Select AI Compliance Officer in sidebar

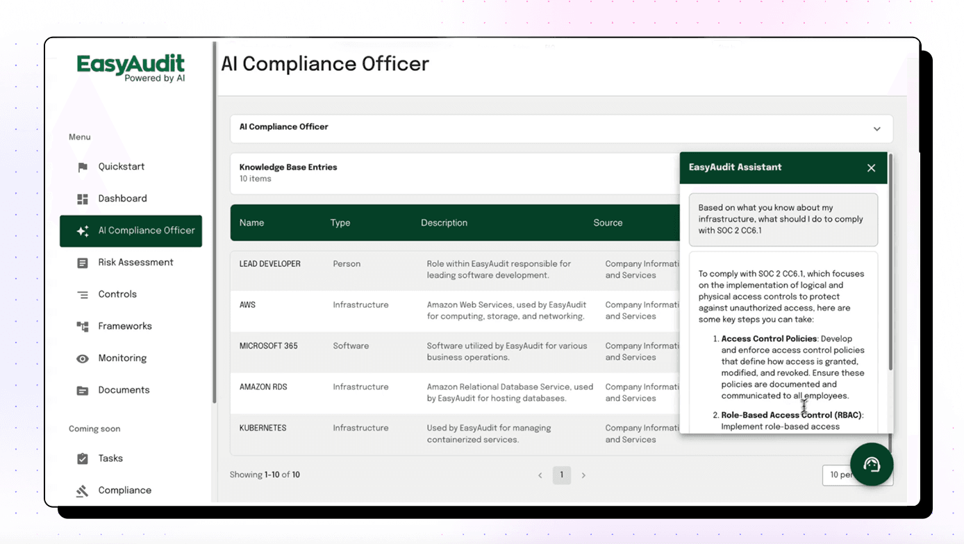[131, 231]
